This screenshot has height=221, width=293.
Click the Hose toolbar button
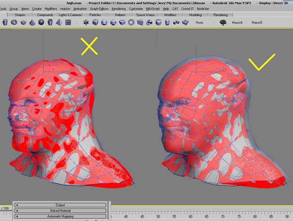[199, 23]
